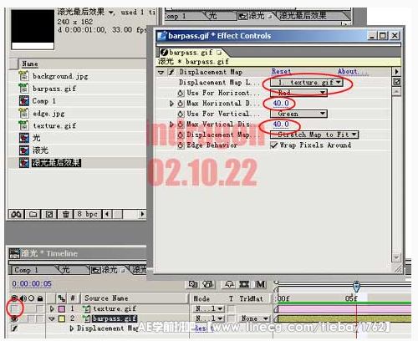Collapse the Displacement Map effect in Effect Controls
The height and width of the screenshot is (341, 418).
(x=161, y=72)
